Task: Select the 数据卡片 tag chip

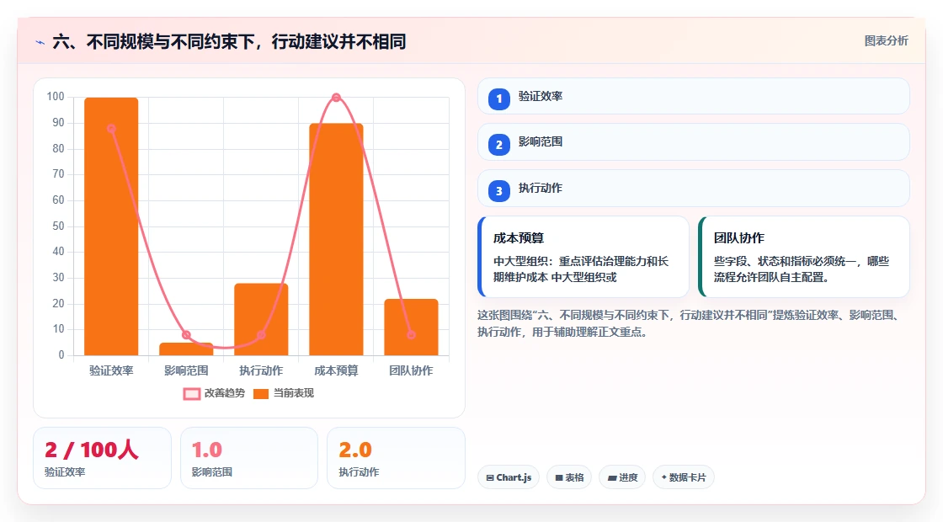Action: [x=683, y=477]
